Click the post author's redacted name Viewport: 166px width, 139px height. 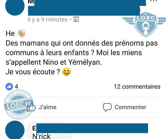coord(86,7)
